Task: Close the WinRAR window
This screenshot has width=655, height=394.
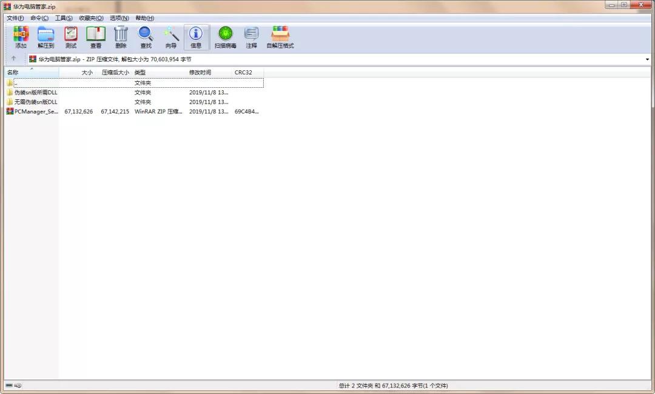Action: click(x=641, y=5)
